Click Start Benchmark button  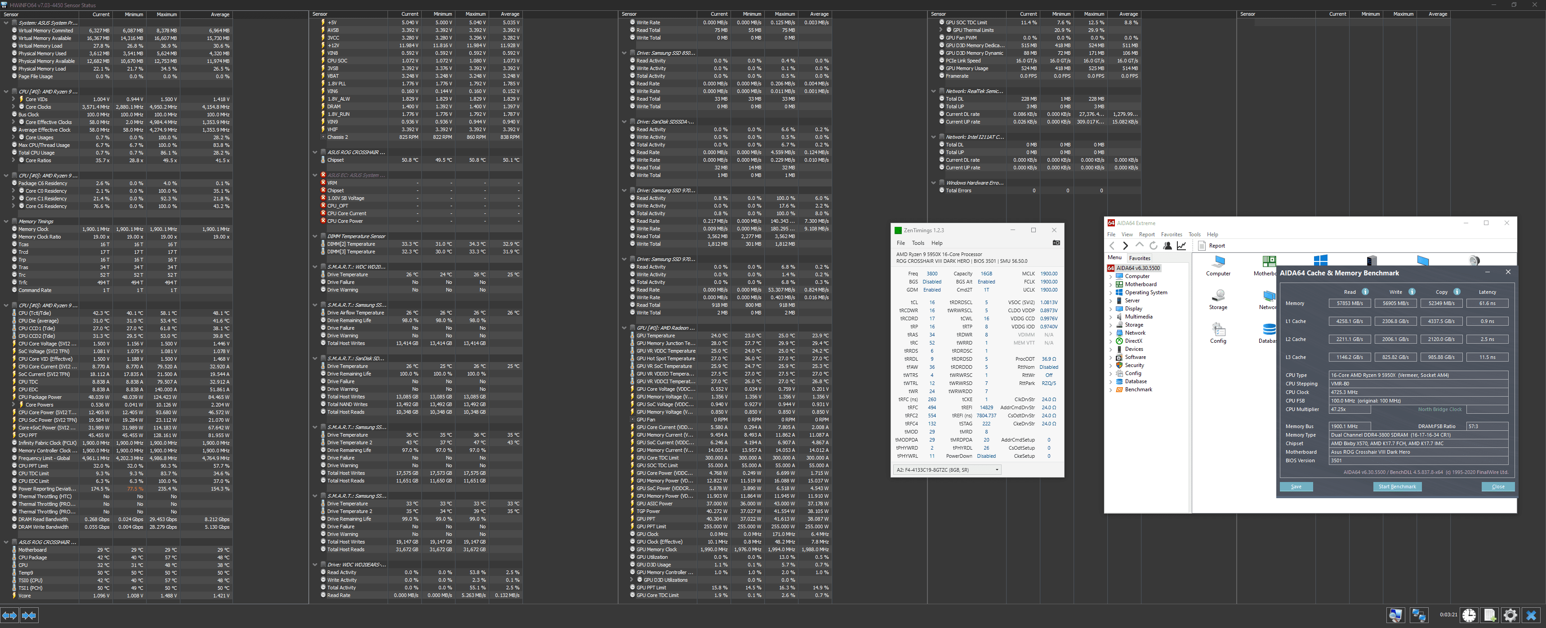click(x=1397, y=486)
